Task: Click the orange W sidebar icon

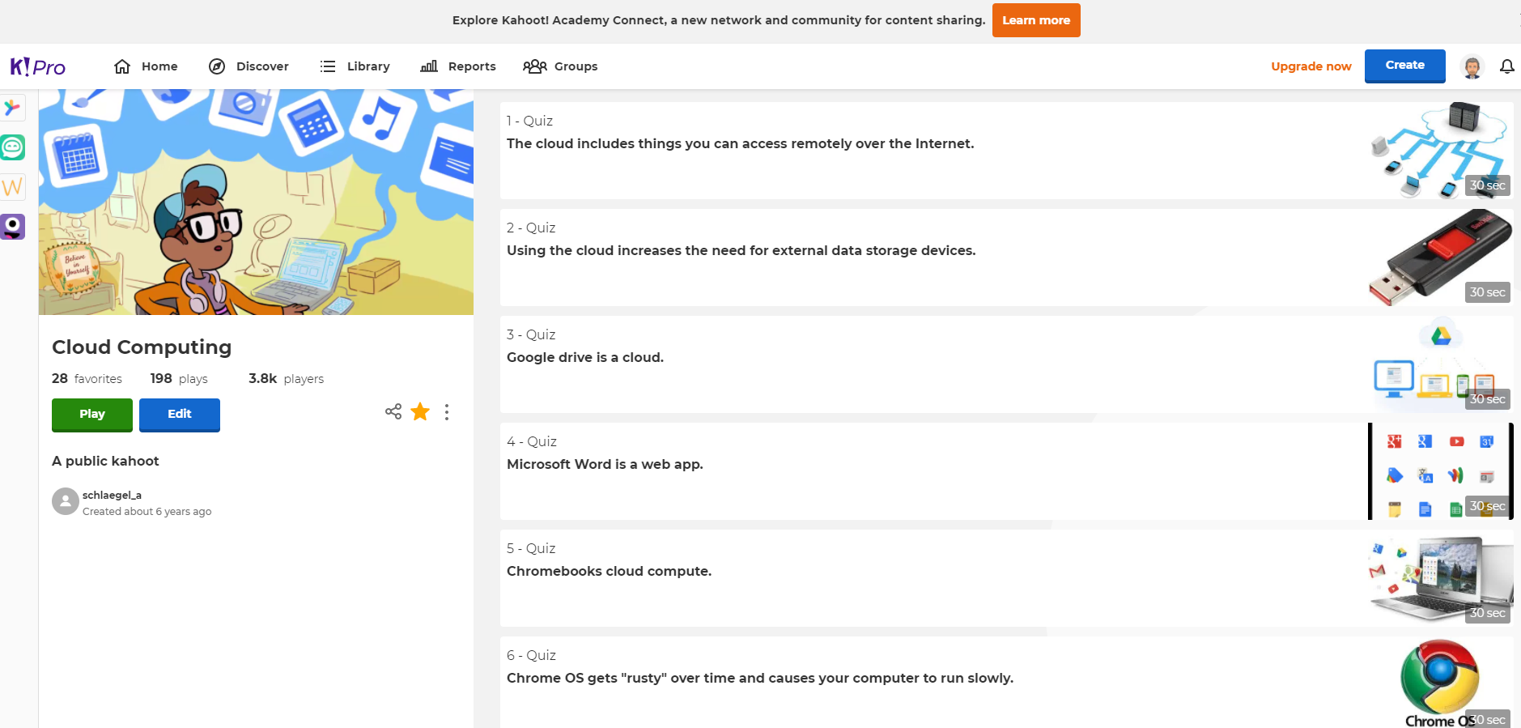Action: pos(12,187)
